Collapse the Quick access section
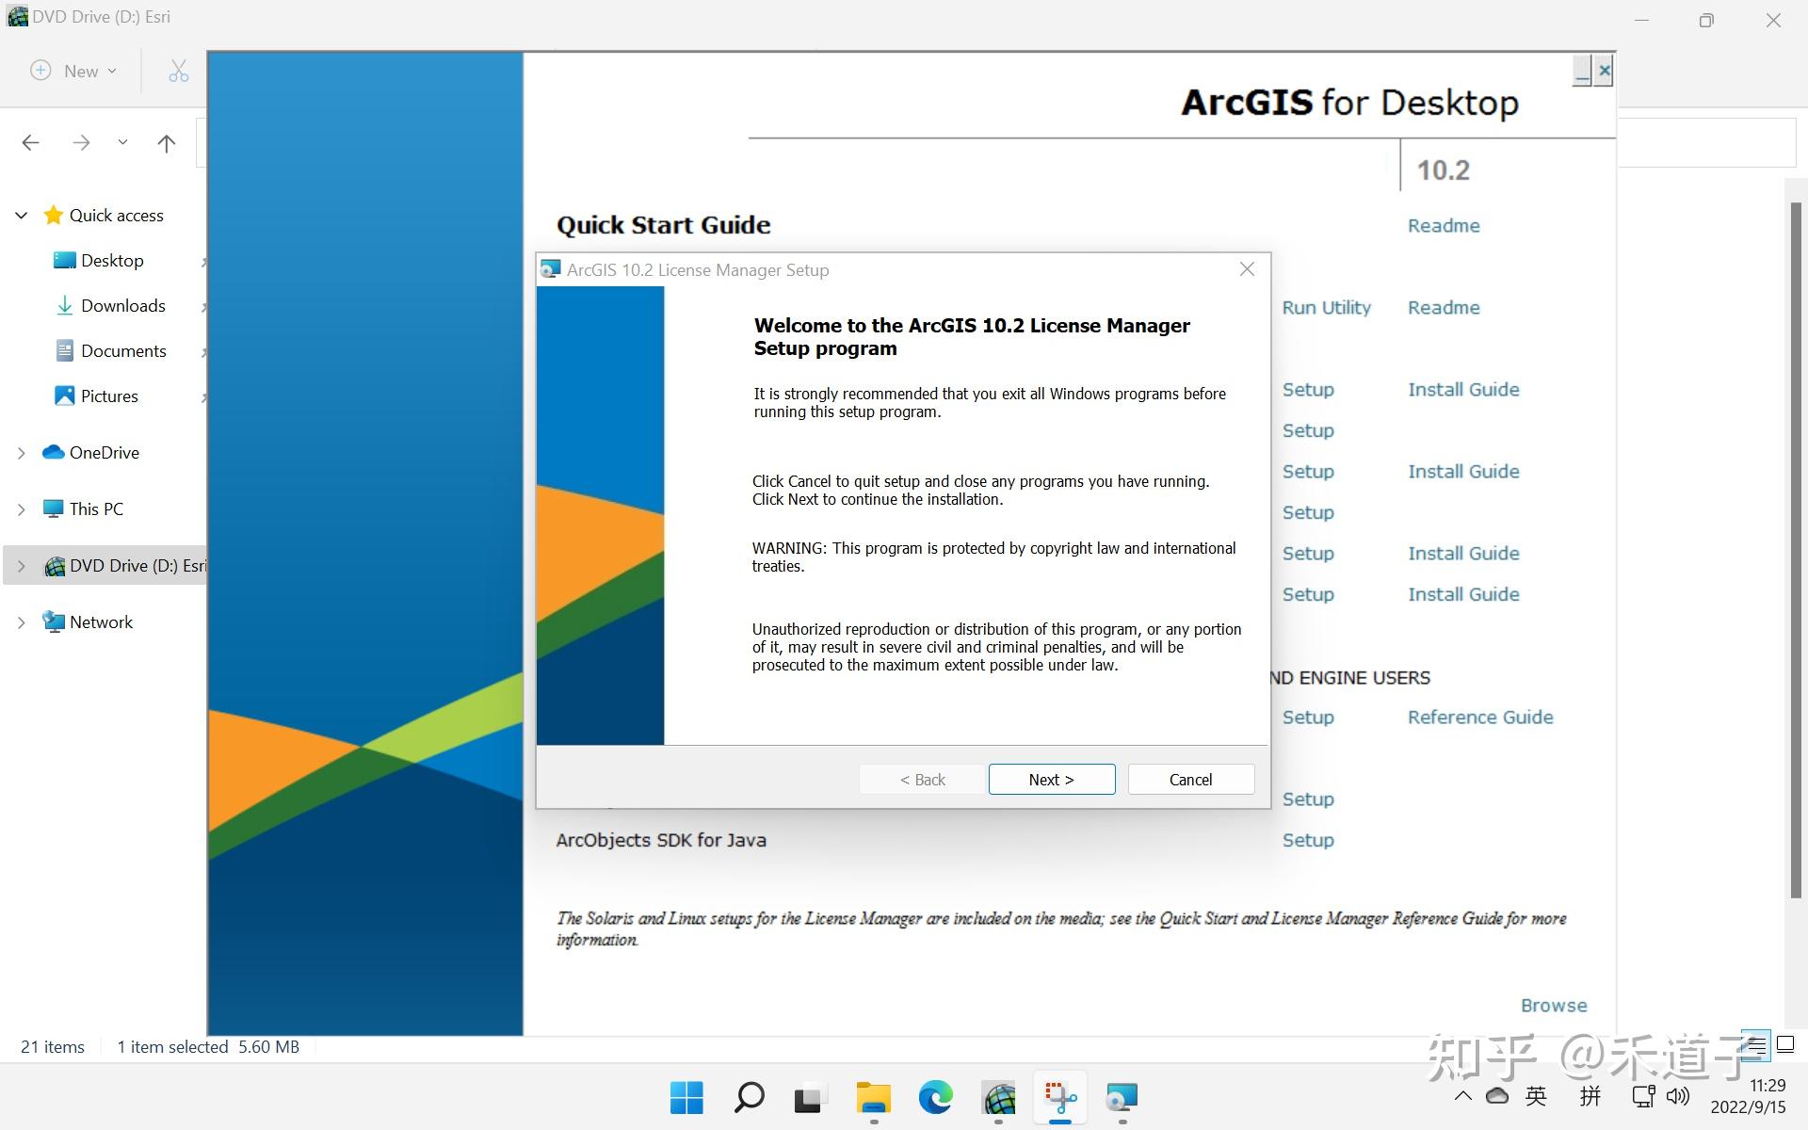 (21, 215)
